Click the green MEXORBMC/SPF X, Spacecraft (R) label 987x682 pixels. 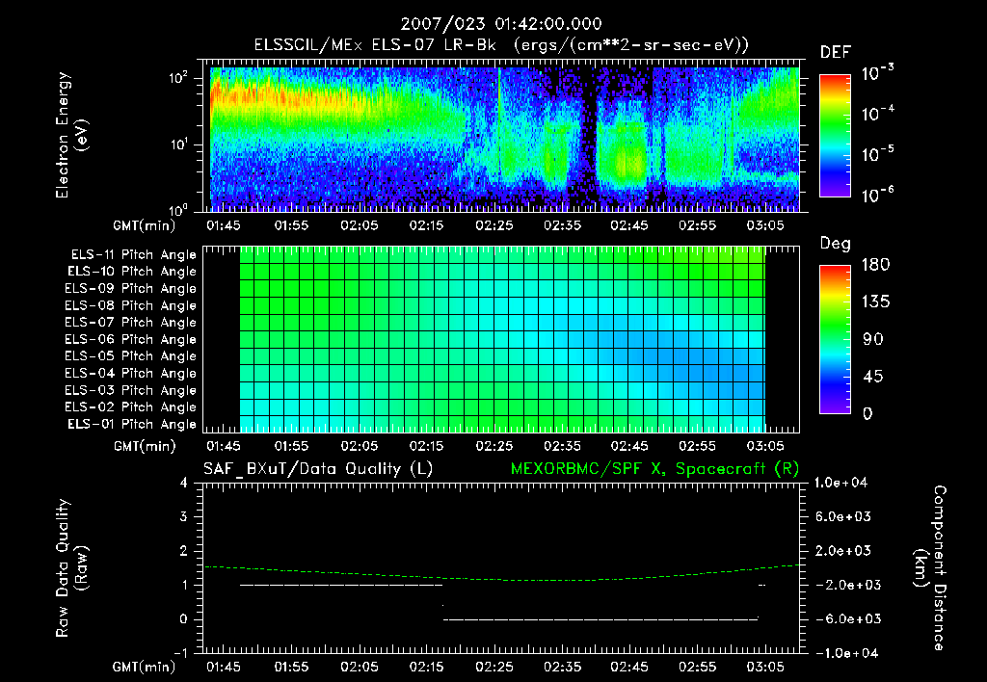pyautogui.click(x=654, y=469)
